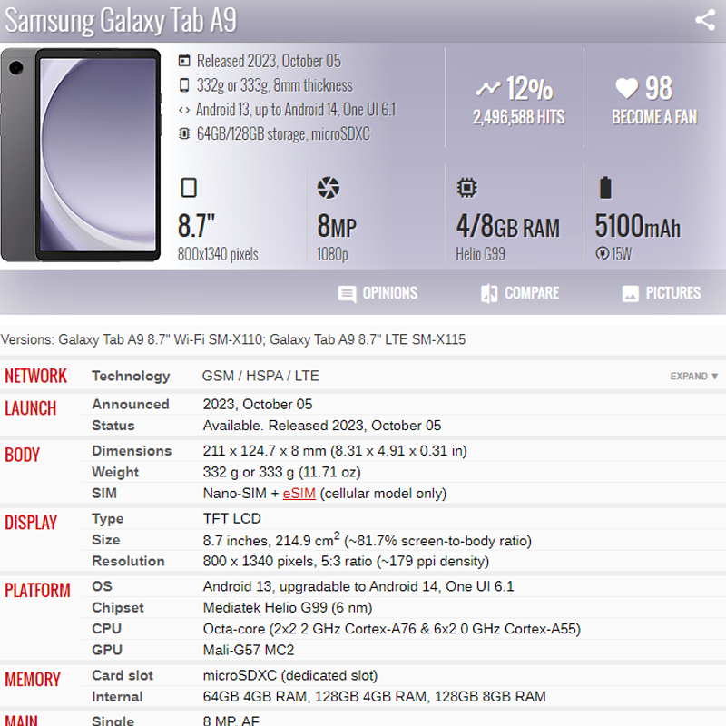Click the 'Released 2023, October 05' header text
Screen dimensions: 726x726
coord(269,61)
